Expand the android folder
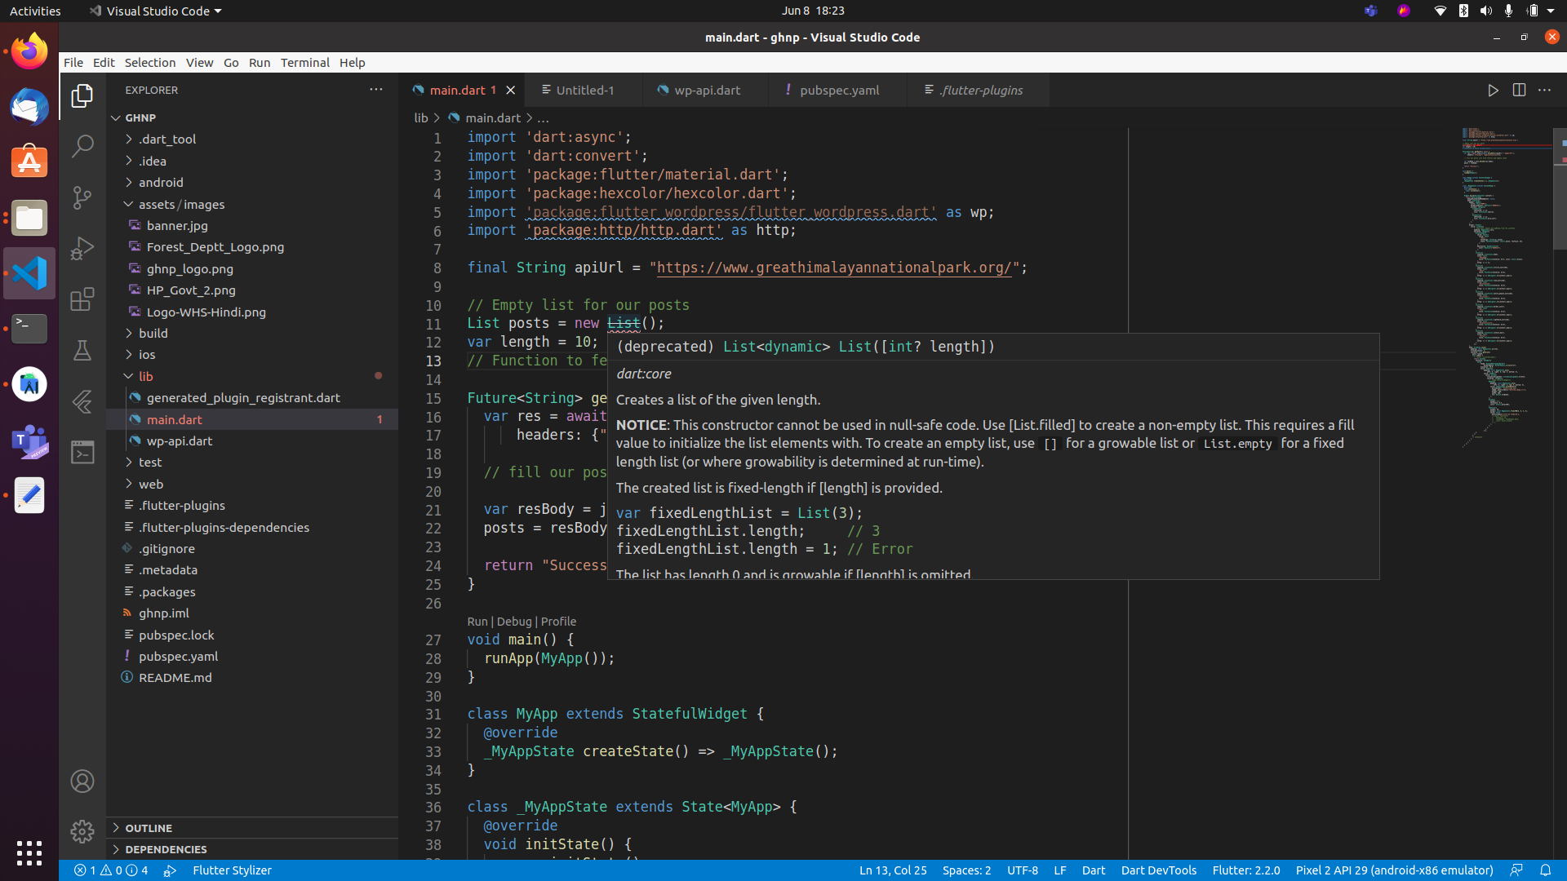The height and width of the screenshot is (881, 1567). [161, 183]
